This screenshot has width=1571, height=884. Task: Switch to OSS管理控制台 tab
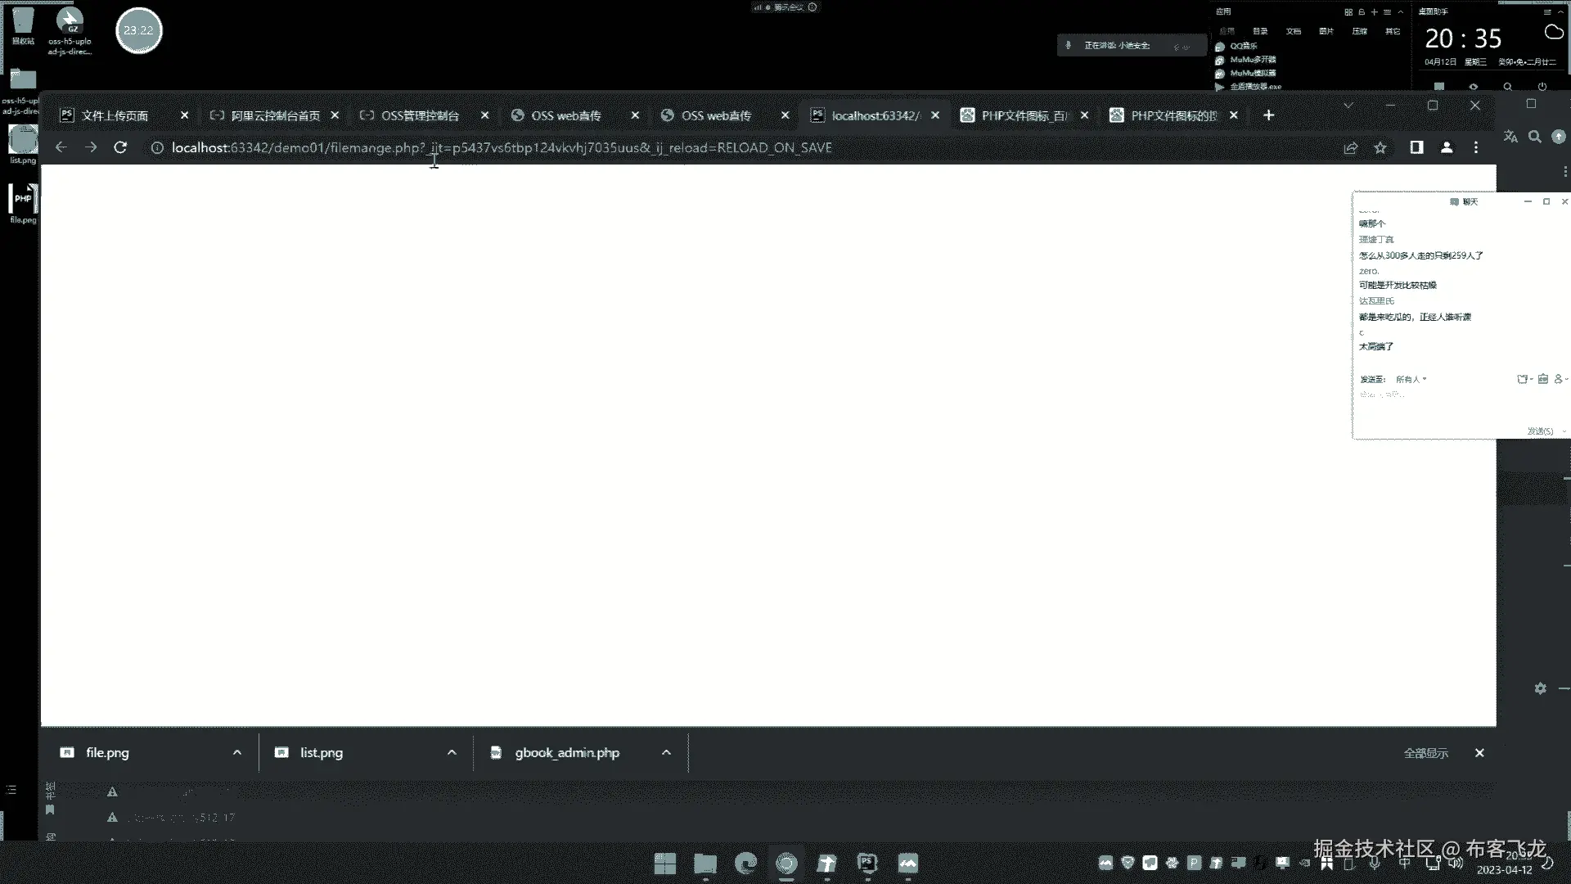[x=420, y=115]
